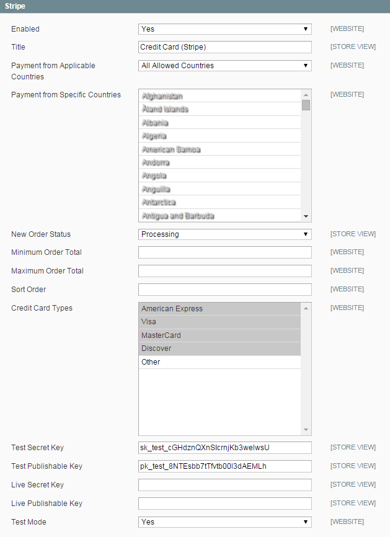This screenshot has width=390, height=537.
Task: Open the Enabled dropdown
Action: point(225,29)
